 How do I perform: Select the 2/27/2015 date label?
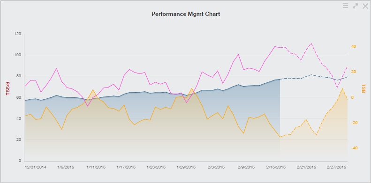coord(336,167)
